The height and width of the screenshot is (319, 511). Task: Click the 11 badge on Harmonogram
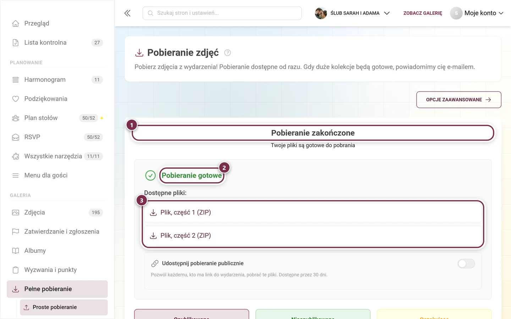tap(97, 80)
